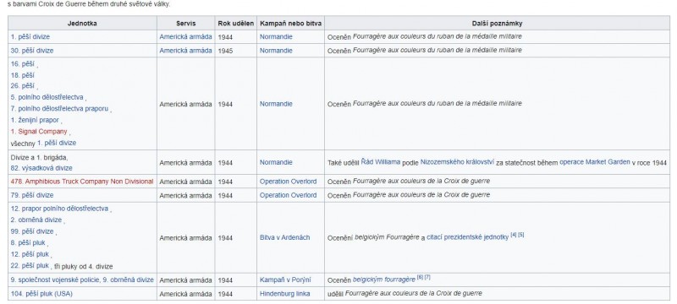The image size is (677, 304).
Task: Open the Hindenburg linka link
Action: click(284, 294)
